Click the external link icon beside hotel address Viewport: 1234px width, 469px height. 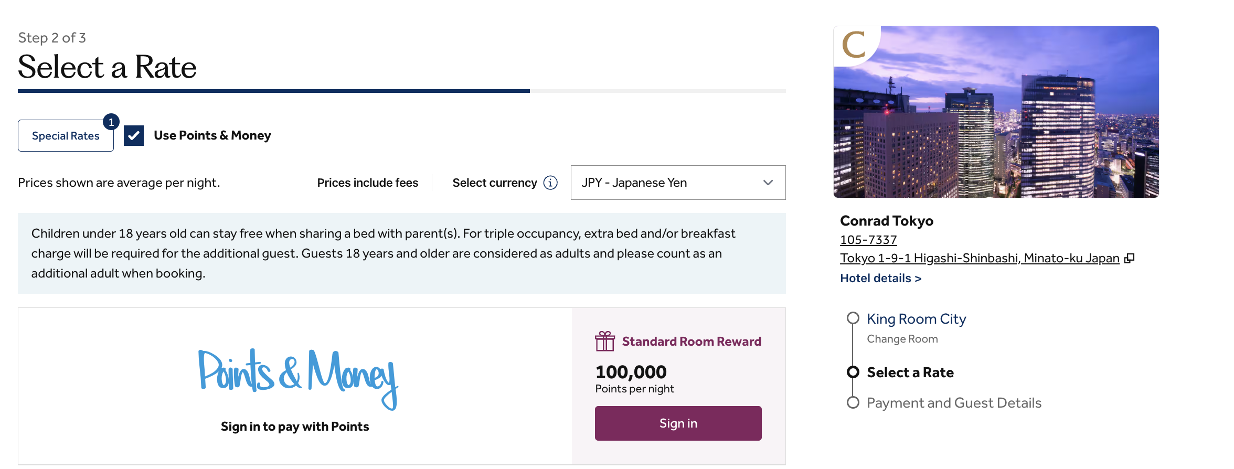1129,258
